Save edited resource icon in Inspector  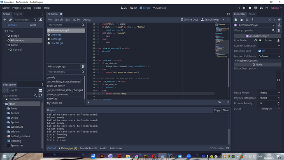[247, 20]
